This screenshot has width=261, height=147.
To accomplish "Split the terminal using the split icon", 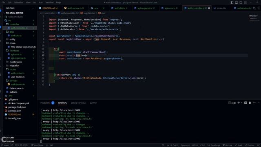I will click(246, 103).
